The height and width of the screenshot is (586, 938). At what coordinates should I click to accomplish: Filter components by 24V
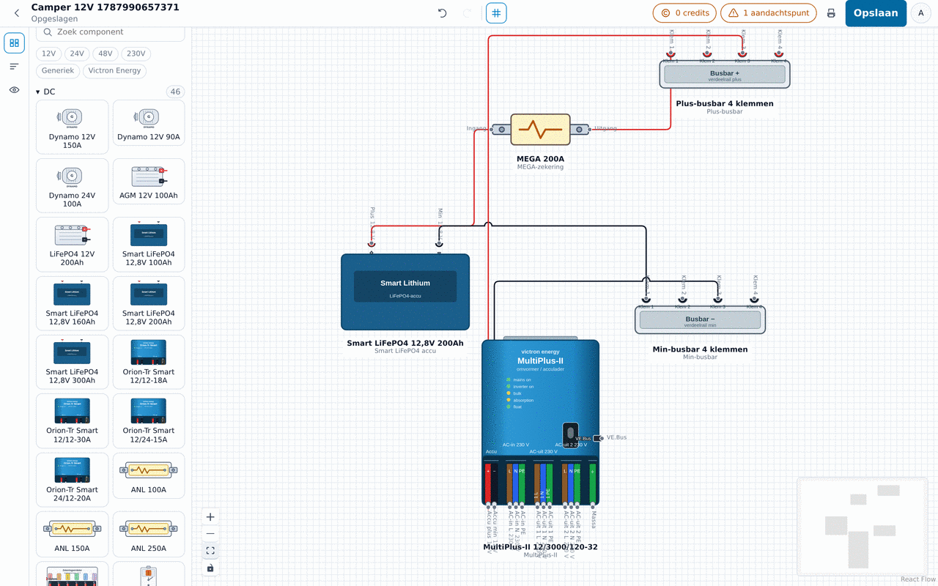coord(76,53)
